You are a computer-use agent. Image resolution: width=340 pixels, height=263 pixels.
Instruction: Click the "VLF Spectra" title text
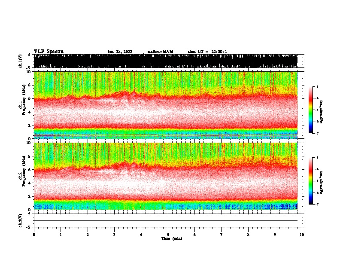click(x=49, y=52)
